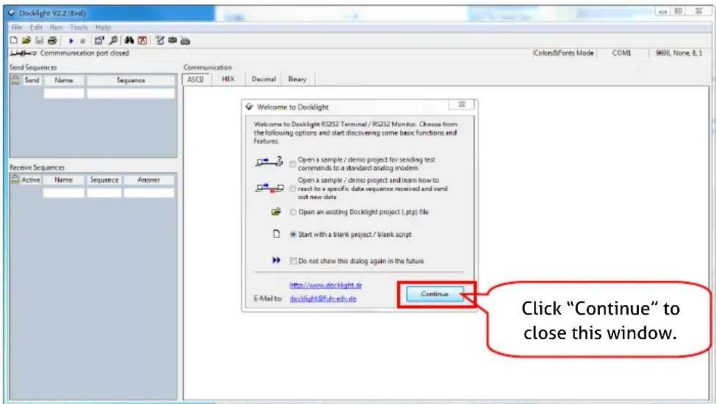
Task: Click the communication port connector status icon
Action: coord(23,53)
